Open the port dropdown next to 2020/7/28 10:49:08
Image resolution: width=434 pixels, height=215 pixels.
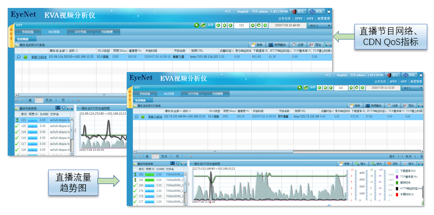click(x=320, y=25)
